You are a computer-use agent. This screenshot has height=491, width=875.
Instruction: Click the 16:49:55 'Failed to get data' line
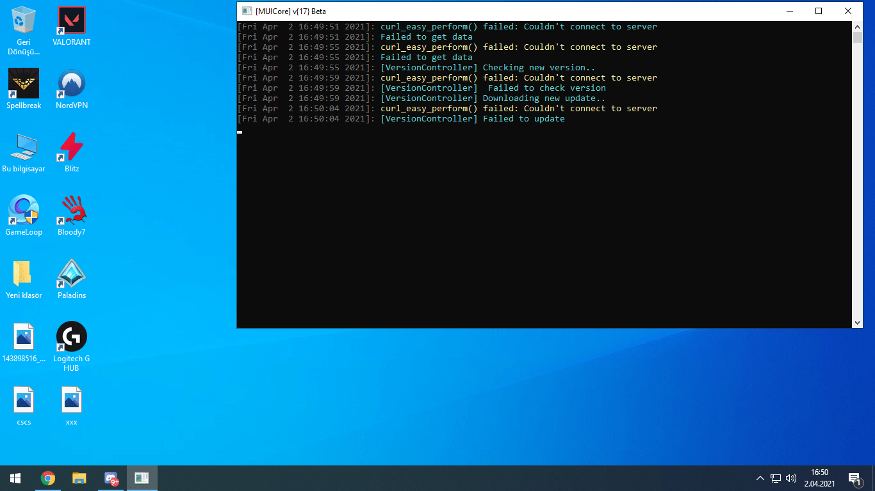click(x=355, y=58)
